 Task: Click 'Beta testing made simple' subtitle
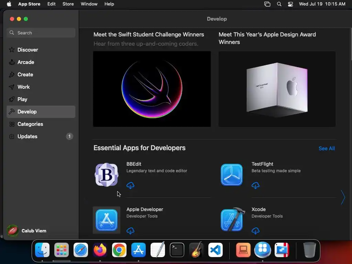[x=276, y=170]
